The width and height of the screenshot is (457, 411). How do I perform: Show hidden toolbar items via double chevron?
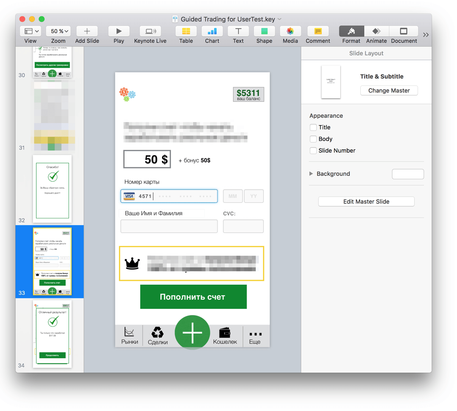[x=426, y=35]
